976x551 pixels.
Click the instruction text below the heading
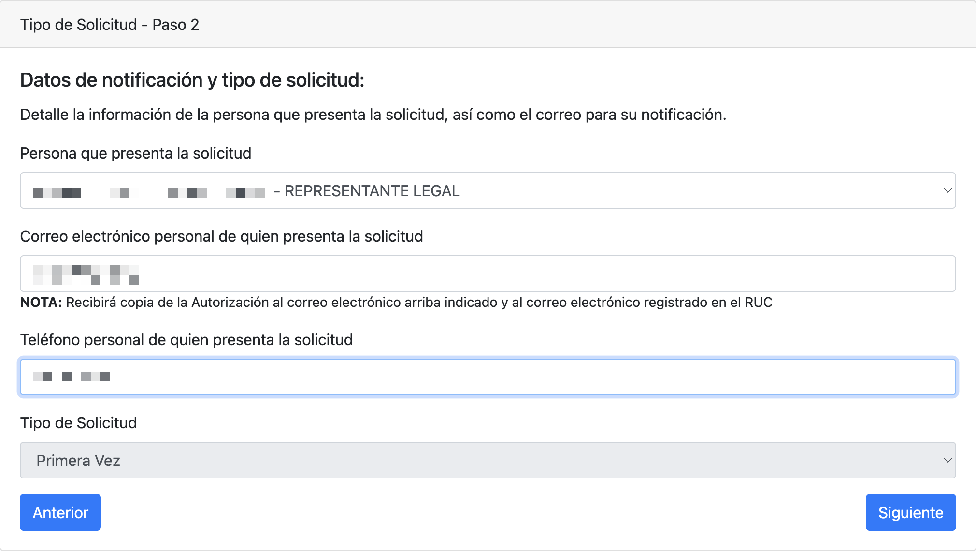(x=373, y=115)
